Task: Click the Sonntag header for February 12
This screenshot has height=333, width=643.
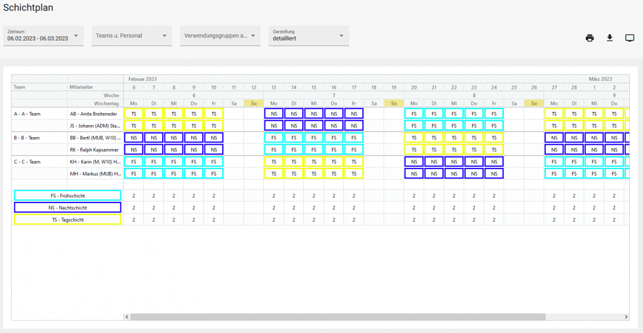Action: click(253, 103)
